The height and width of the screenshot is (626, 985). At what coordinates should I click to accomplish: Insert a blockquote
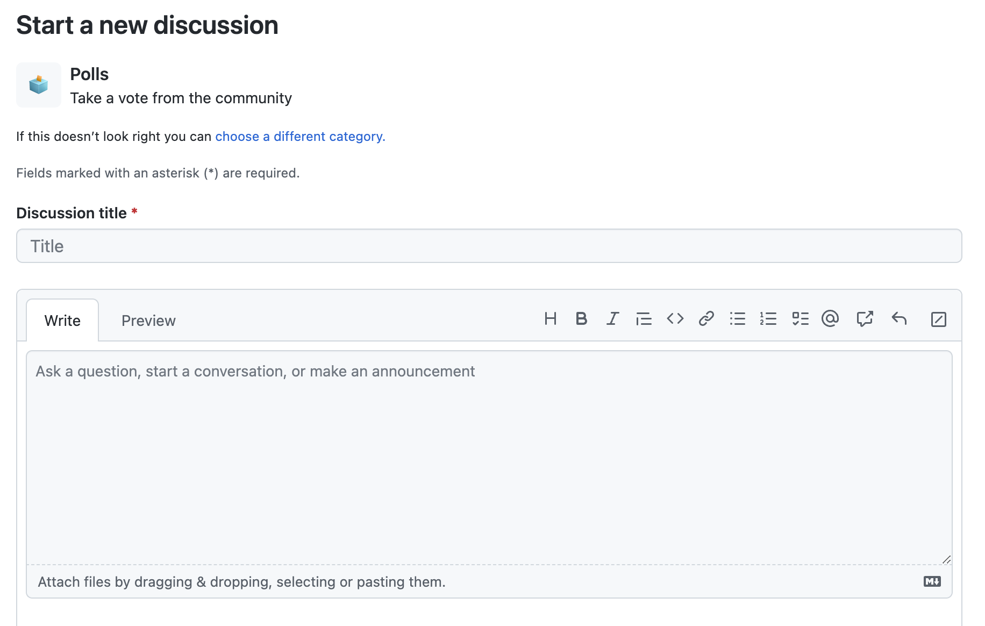pos(644,318)
